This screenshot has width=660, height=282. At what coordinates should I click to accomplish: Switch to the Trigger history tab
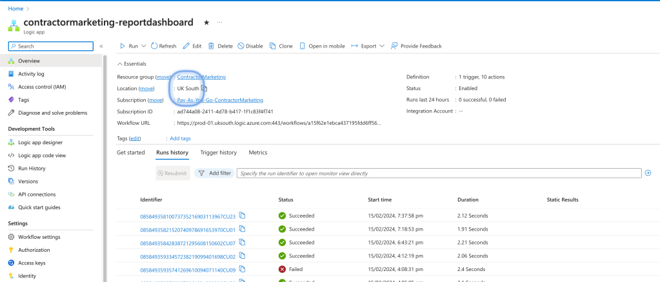point(219,153)
